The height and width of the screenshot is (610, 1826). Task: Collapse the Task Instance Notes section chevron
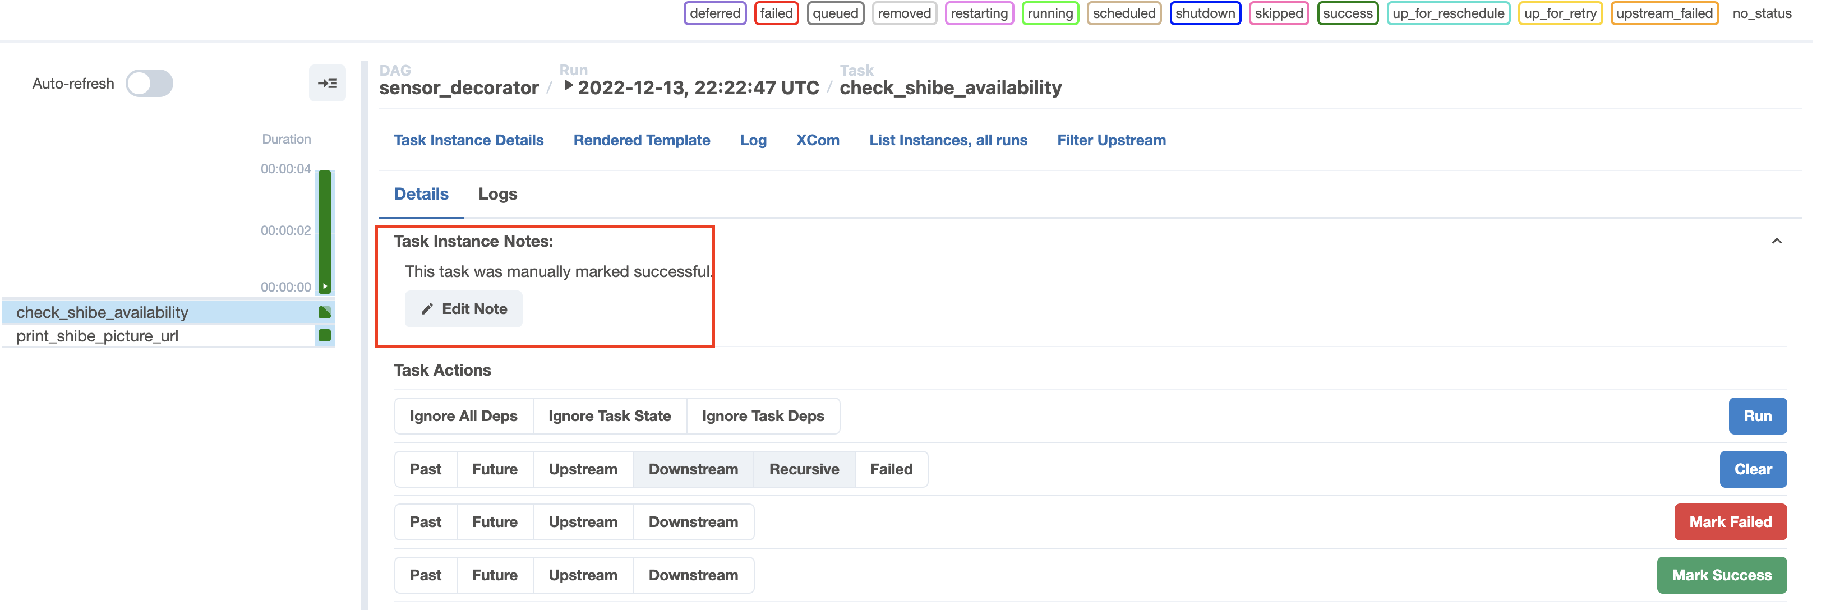click(1777, 242)
